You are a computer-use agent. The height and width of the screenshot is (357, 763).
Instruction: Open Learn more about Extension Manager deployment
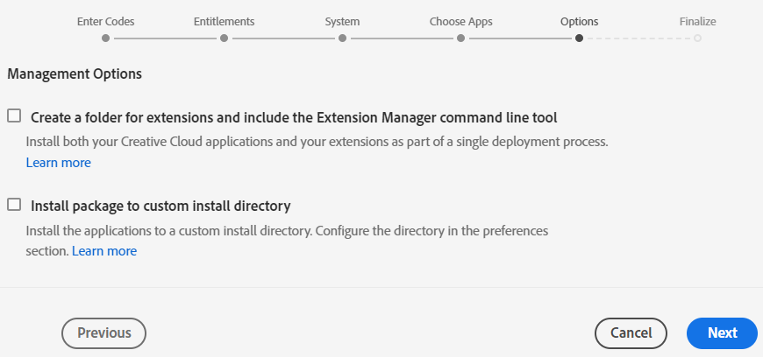point(58,163)
